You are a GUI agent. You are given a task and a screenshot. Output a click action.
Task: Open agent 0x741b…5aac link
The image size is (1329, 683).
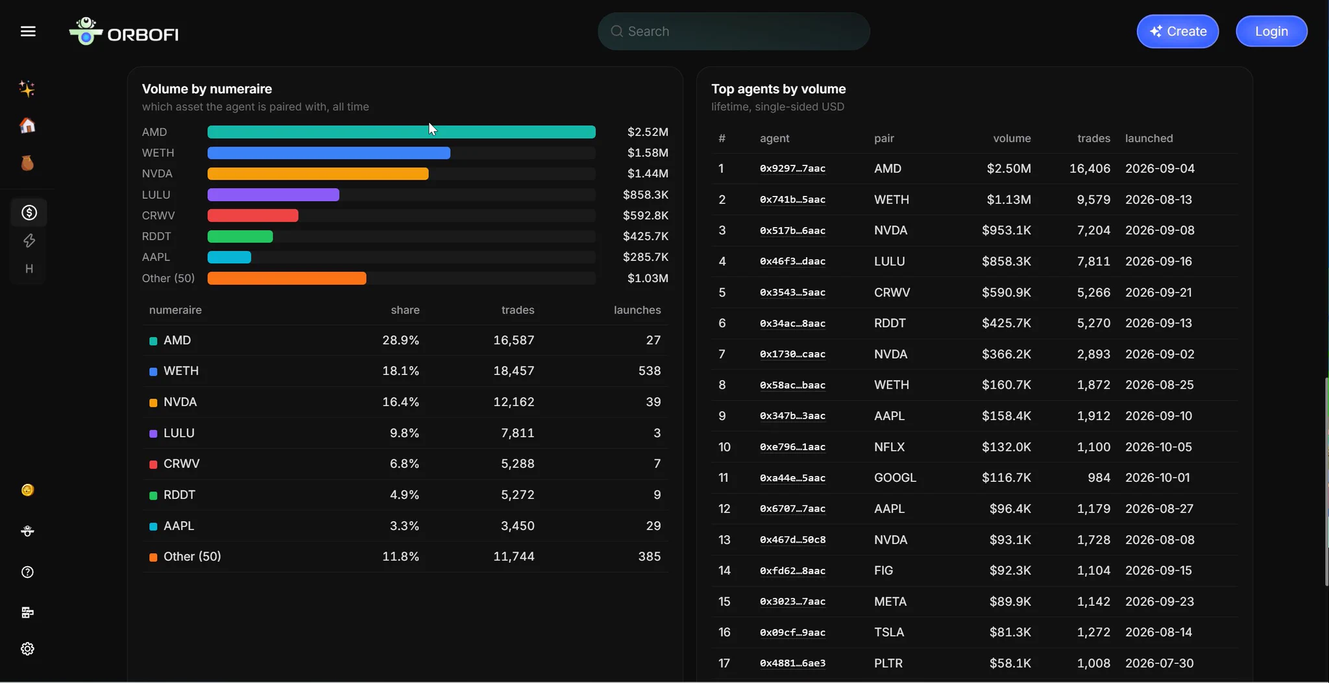tap(792, 200)
